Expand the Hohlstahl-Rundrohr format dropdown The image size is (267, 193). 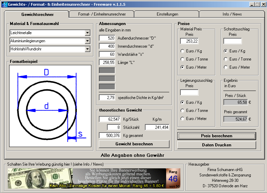87,49
